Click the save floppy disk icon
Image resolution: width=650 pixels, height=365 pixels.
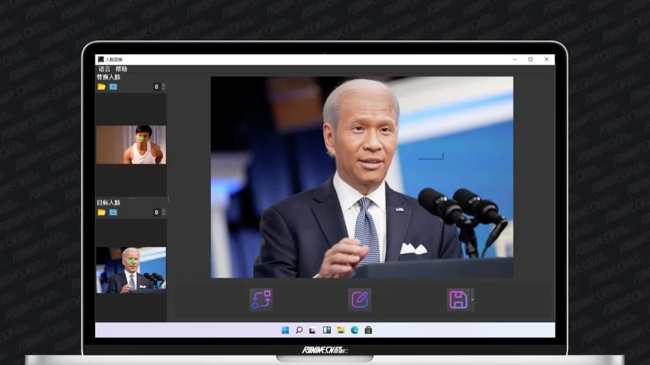pos(458,299)
